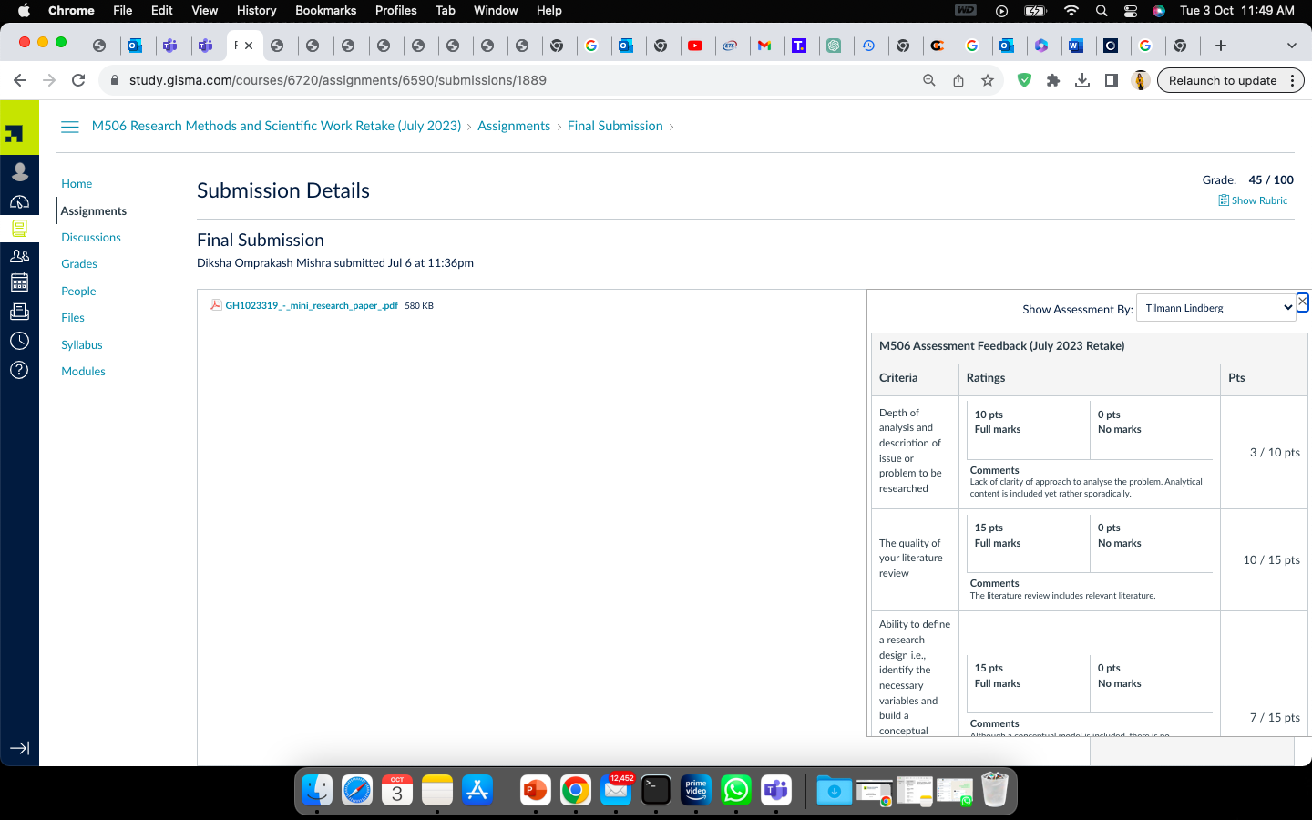Open Syllabus in course navigation

(82, 345)
